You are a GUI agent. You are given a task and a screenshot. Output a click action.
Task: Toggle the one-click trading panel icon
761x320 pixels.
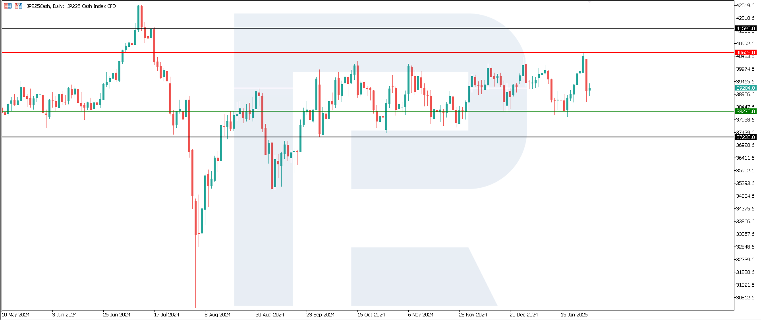pos(18,6)
